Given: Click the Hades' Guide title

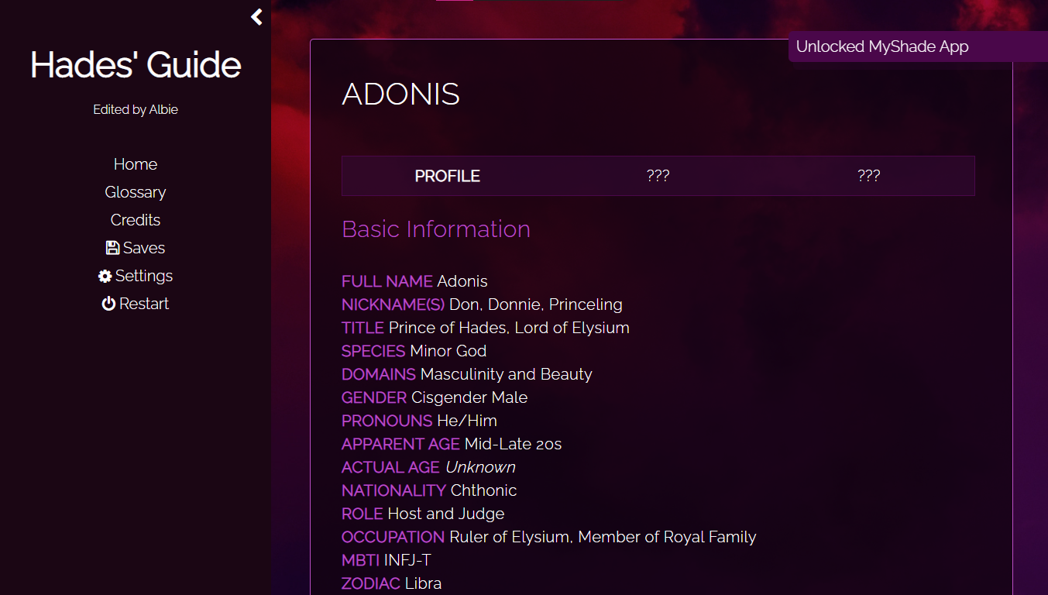Looking at the screenshot, I should pos(135,65).
